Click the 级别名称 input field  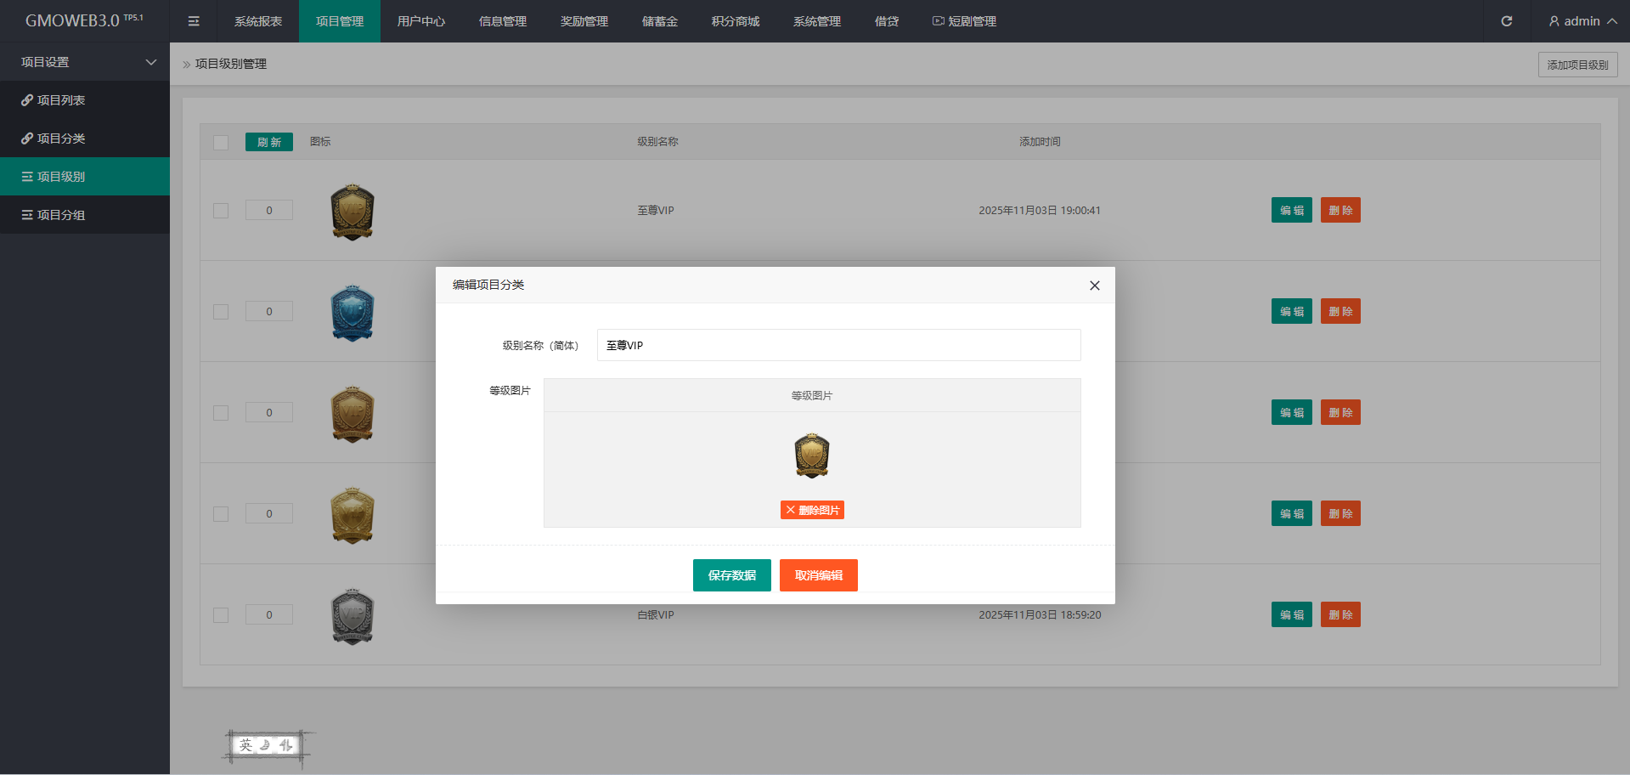[x=838, y=345]
